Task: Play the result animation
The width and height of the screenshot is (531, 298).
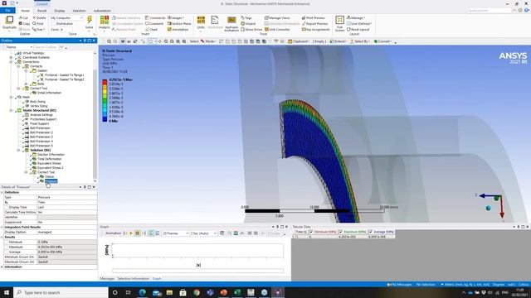Action: tap(131, 233)
